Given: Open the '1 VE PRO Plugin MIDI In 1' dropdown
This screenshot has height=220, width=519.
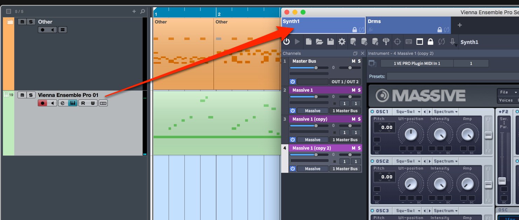Looking at the screenshot, I should [417, 64].
